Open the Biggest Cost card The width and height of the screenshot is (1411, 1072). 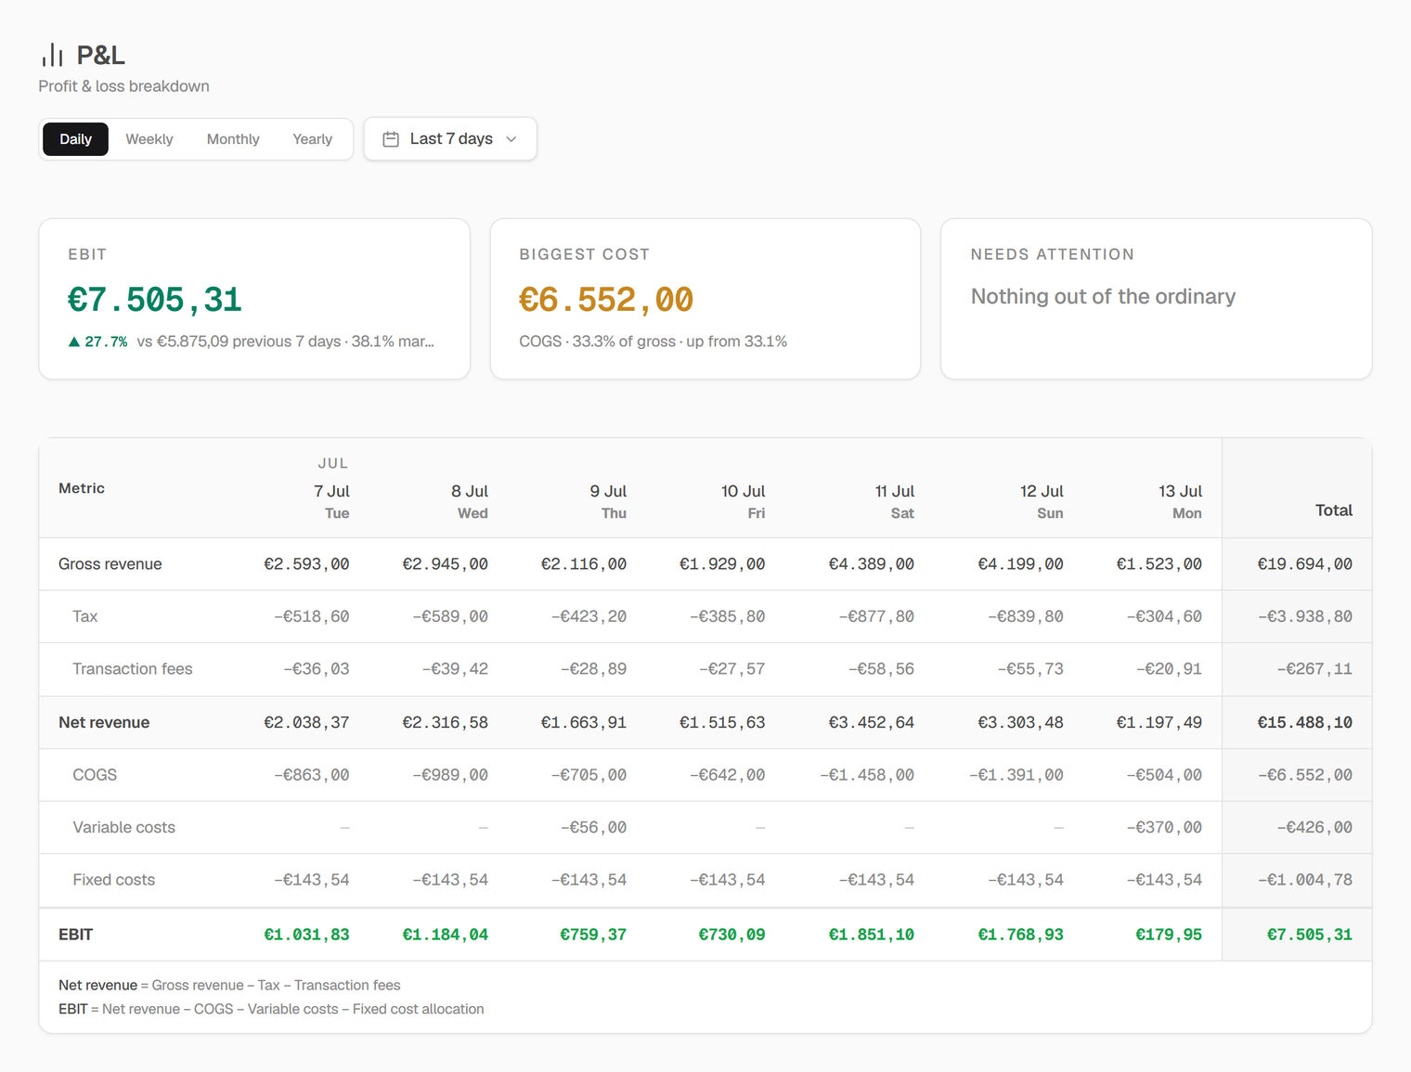[705, 299]
